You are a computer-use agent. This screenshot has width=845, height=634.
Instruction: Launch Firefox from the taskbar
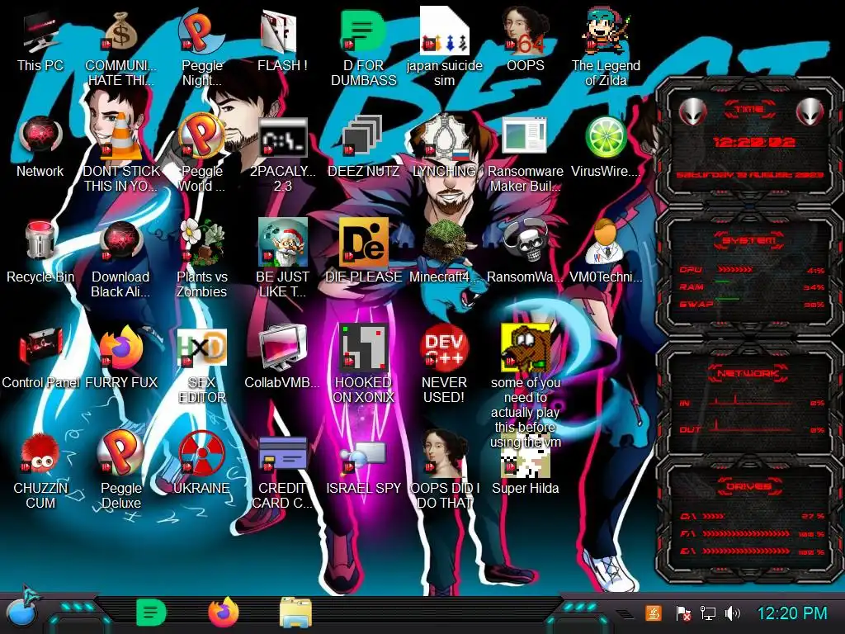click(x=224, y=613)
